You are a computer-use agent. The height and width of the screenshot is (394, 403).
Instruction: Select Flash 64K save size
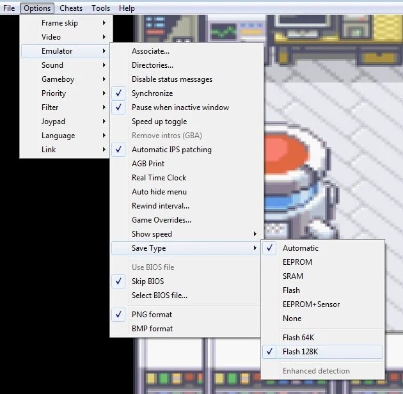(300, 338)
